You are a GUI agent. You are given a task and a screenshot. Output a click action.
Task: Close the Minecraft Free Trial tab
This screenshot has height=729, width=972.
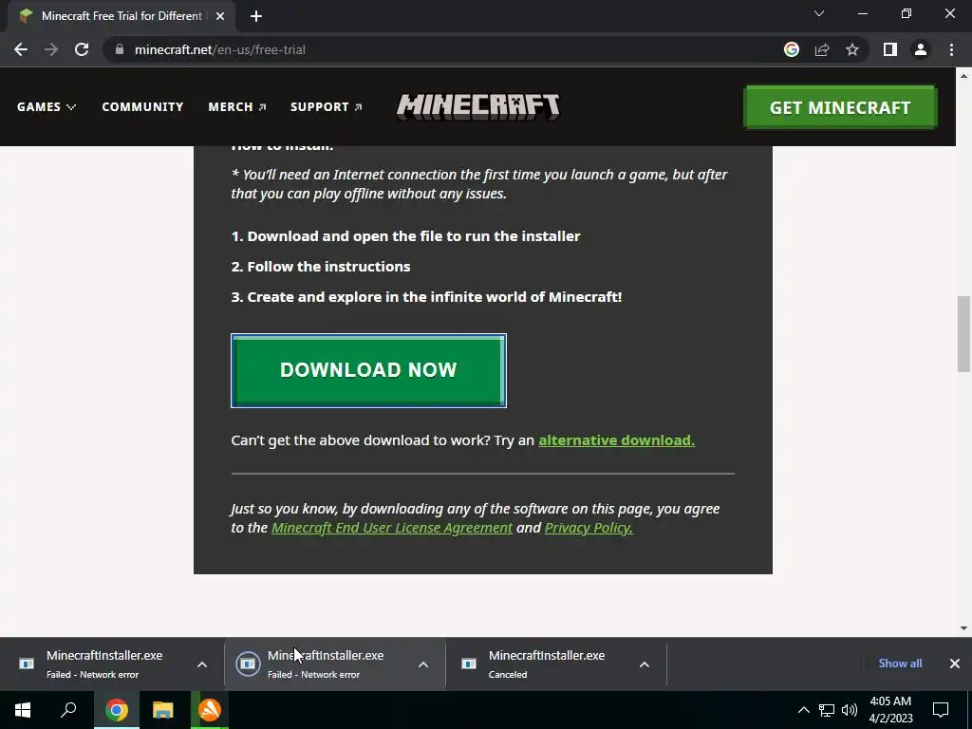tap(220, 16)
